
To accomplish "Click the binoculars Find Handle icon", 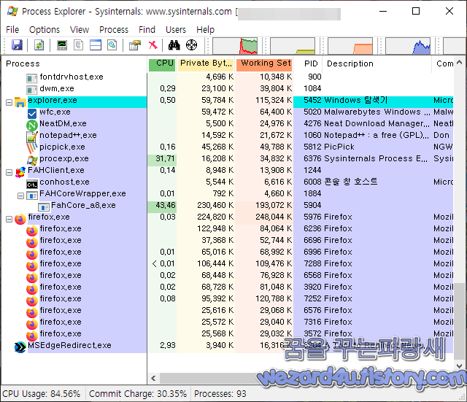I will (x=174, y=45).
